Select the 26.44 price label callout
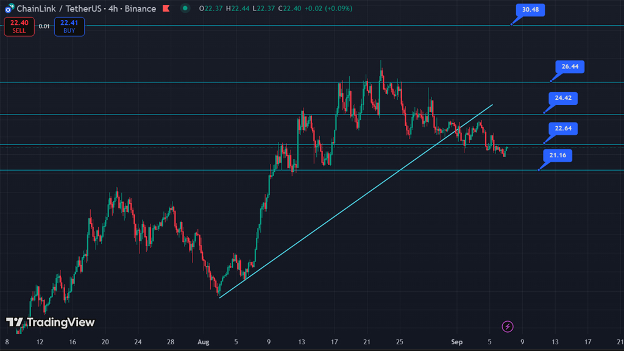Image resolution: width=624 pixels, height=351 pixels. (x=570, y=66)
